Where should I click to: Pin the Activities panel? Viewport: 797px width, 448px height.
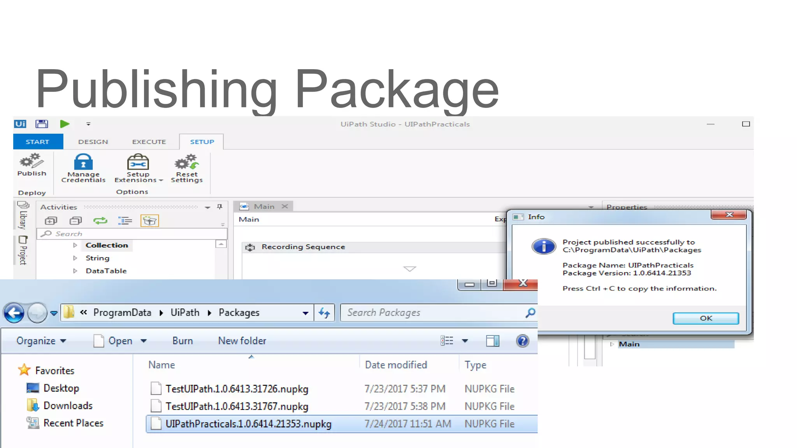point(220,207)
